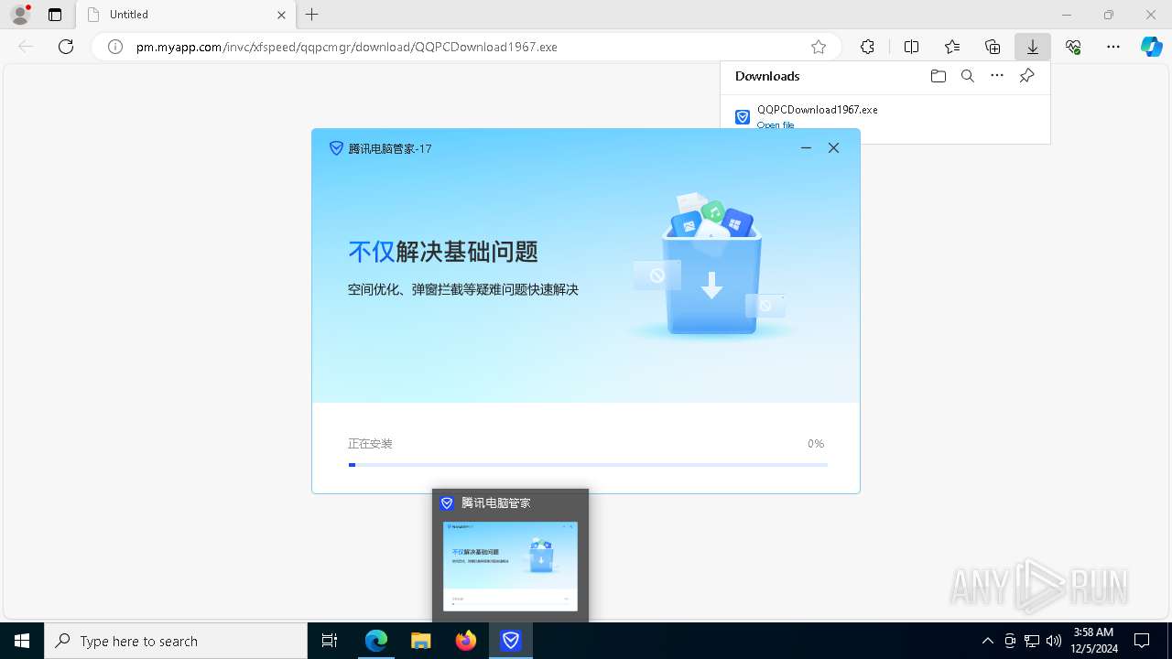
Task: Click QQPCDownload1967.exe file icon
Action: [x=743, y=117]
